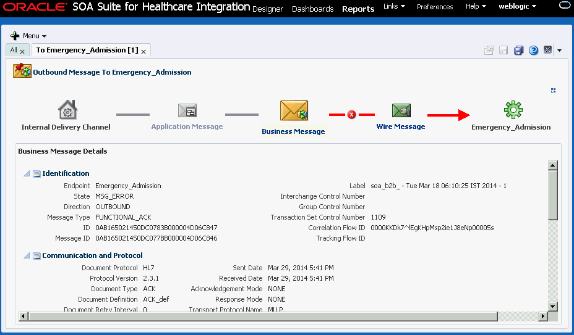The image size is (574, 335).
Task: Click the Sent Date value Mar 29, 2014
Action: click(x=301, y=268)
